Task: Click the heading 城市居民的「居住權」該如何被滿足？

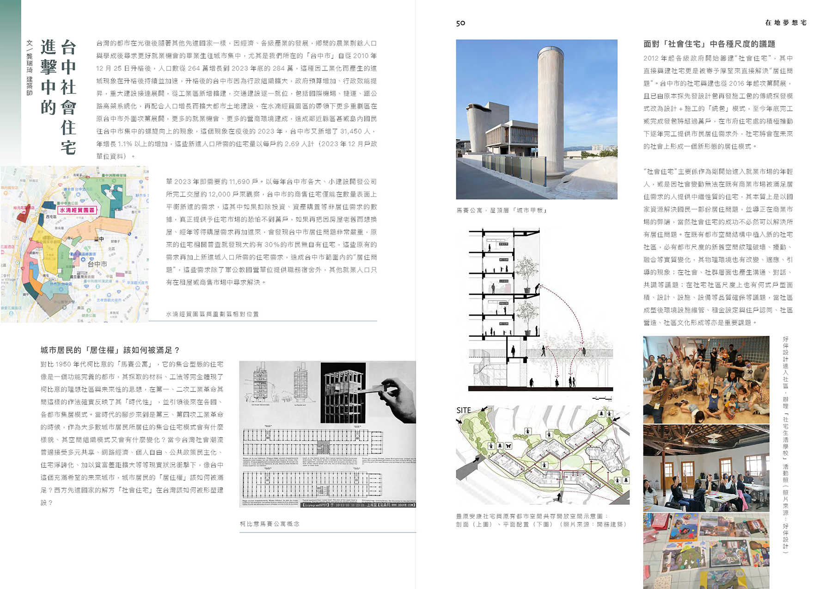Action: click(110, 350)
